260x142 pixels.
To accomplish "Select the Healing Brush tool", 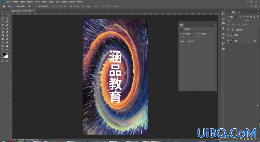I will pos(7,25).
